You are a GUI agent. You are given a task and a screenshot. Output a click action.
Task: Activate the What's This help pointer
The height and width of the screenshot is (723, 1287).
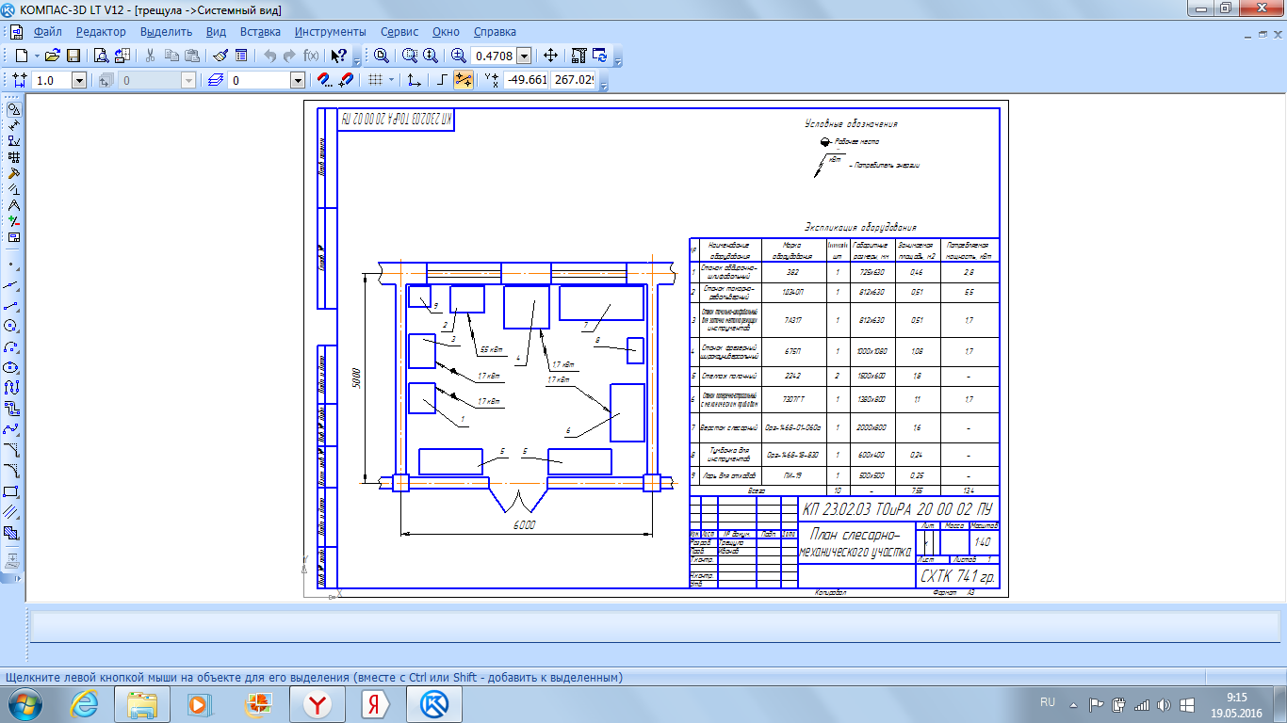click(x=339, y=56)
